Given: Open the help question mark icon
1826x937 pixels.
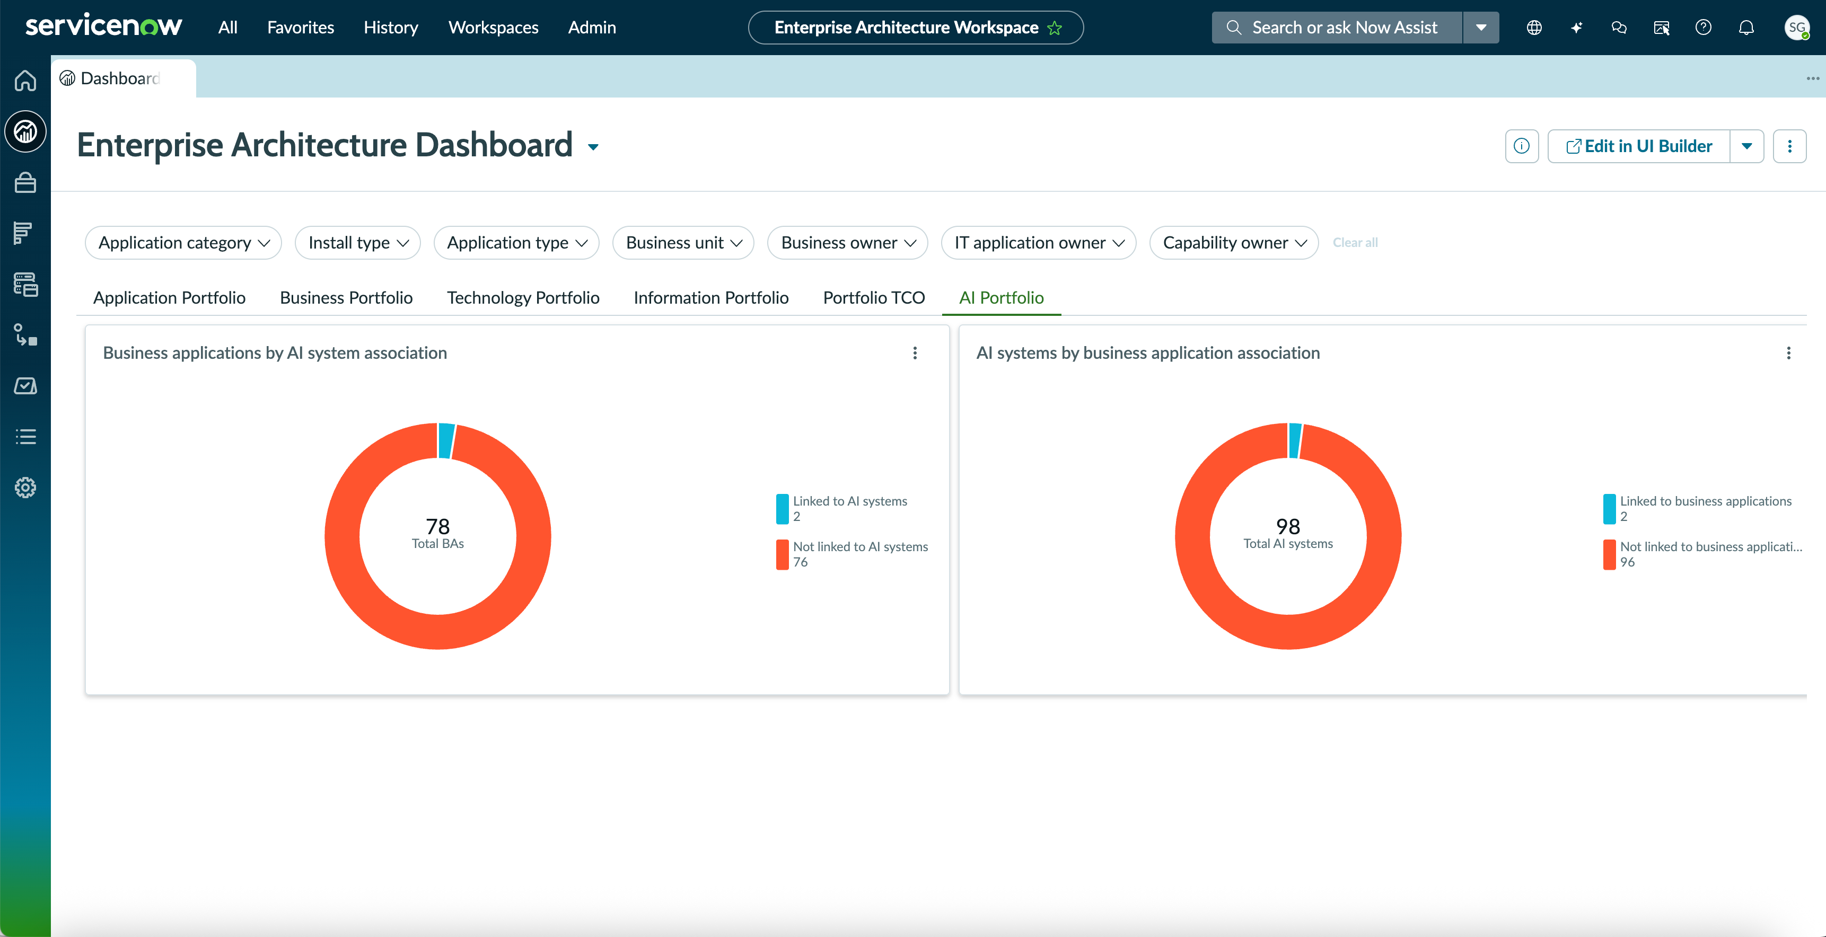Looking at the screenshot, I should (1704, 28).
